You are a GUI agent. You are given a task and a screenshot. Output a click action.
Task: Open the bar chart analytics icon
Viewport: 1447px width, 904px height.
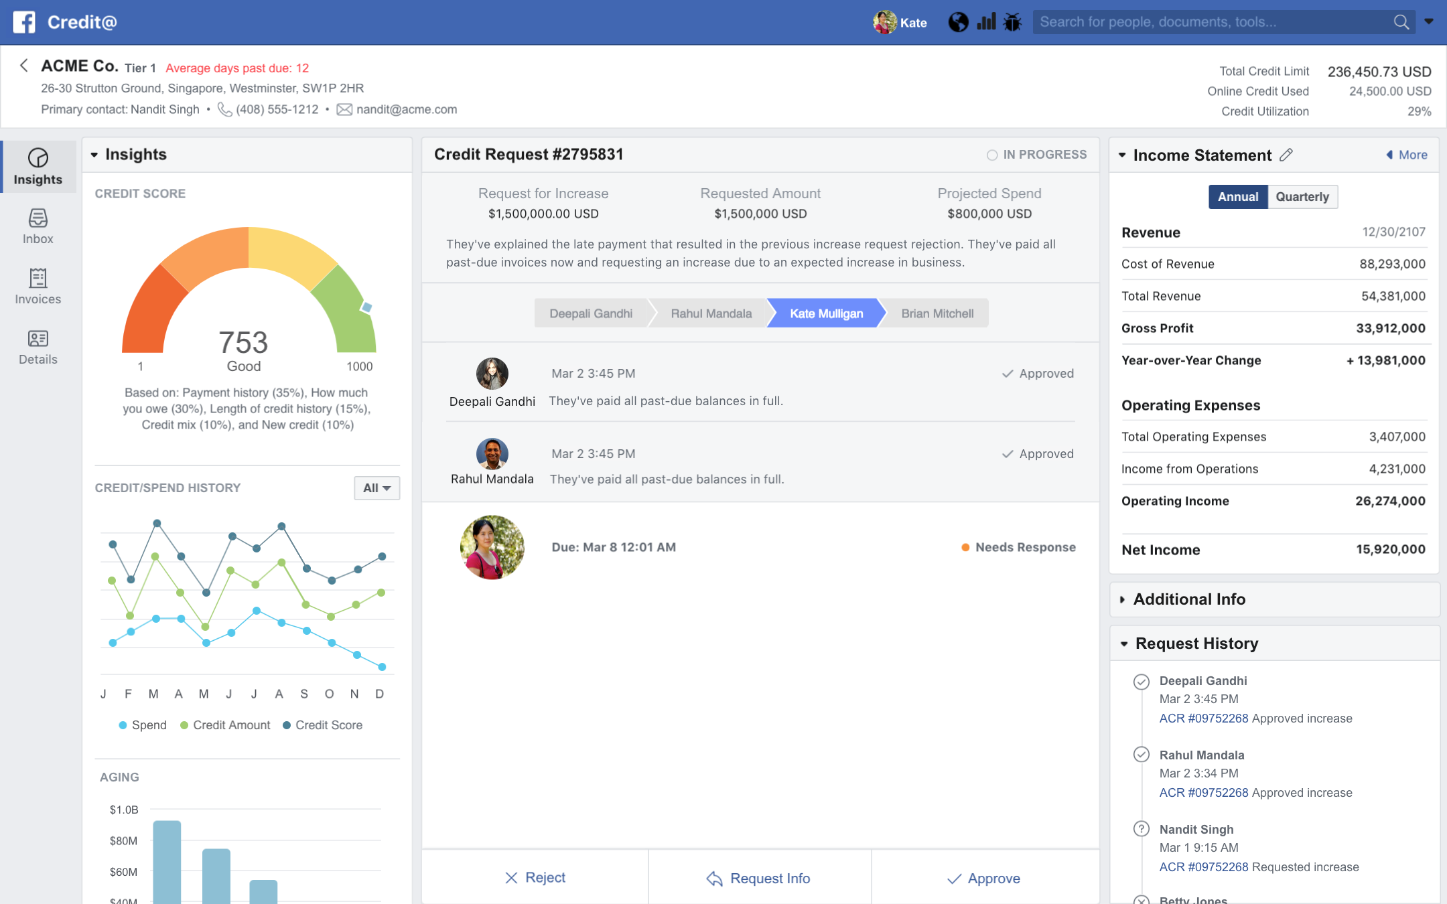986,22
